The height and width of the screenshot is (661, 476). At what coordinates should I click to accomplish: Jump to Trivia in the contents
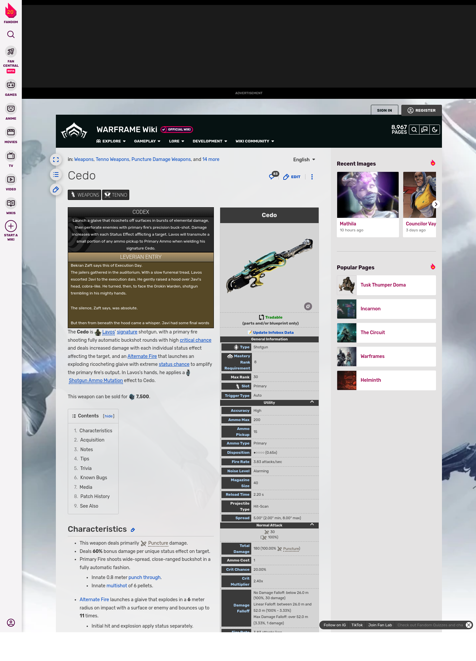click(86, 468)
